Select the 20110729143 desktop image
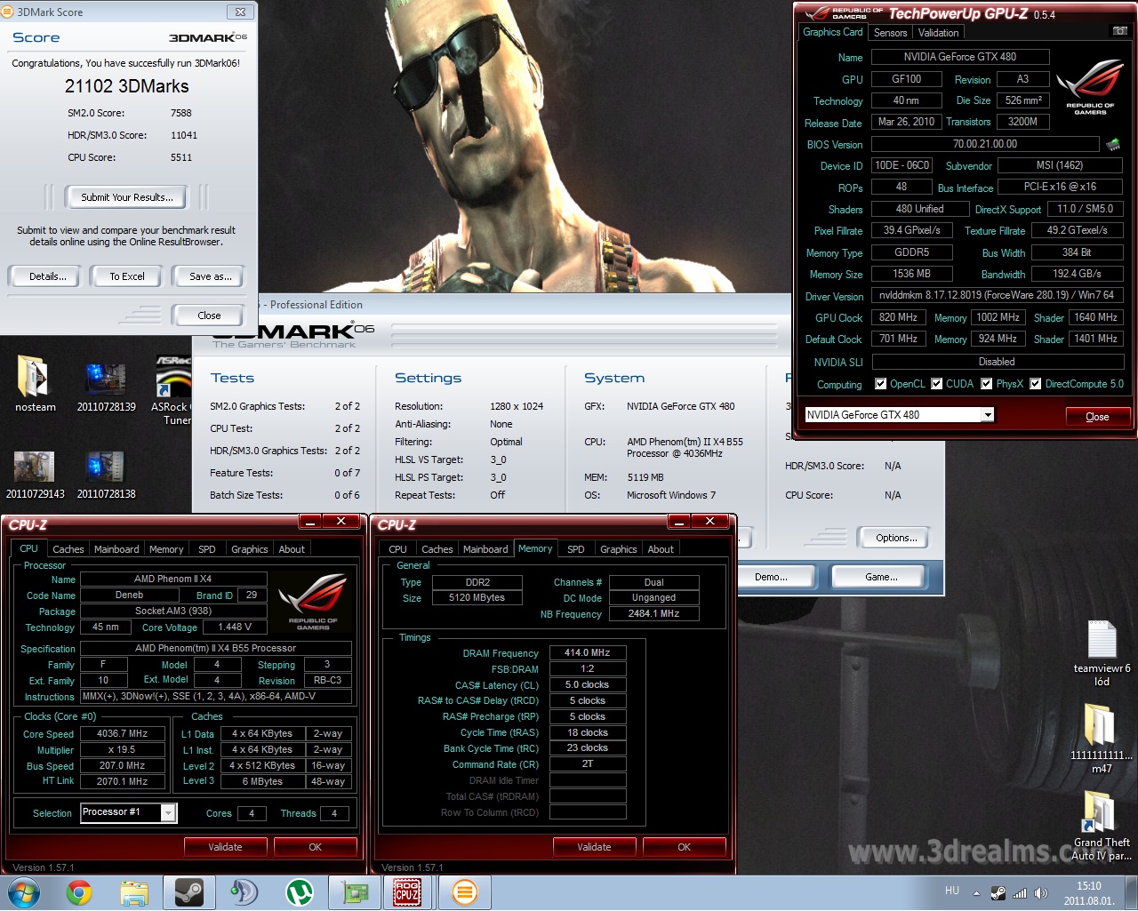The image size is (1138, 911). [35, 475]
